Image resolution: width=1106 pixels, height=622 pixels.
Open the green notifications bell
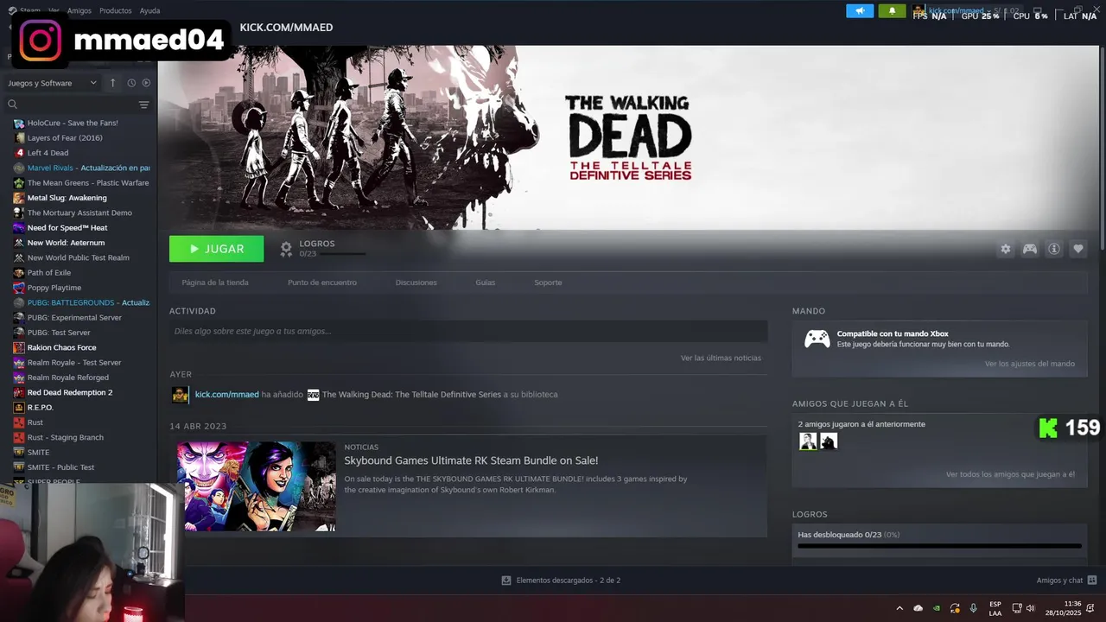[892, 11]
